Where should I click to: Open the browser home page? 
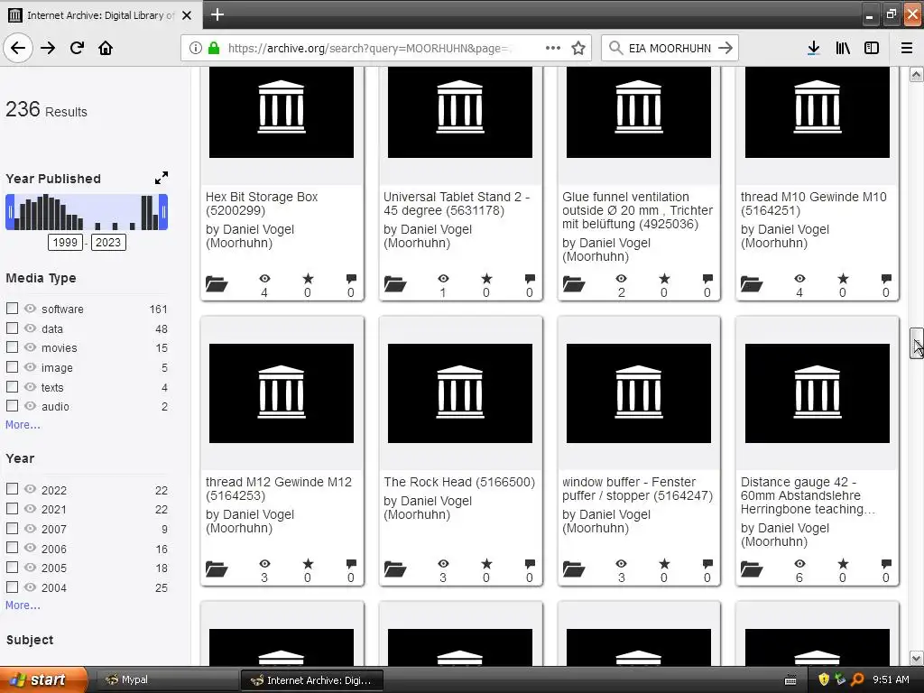pyautogui.click(x=106, y=48)
